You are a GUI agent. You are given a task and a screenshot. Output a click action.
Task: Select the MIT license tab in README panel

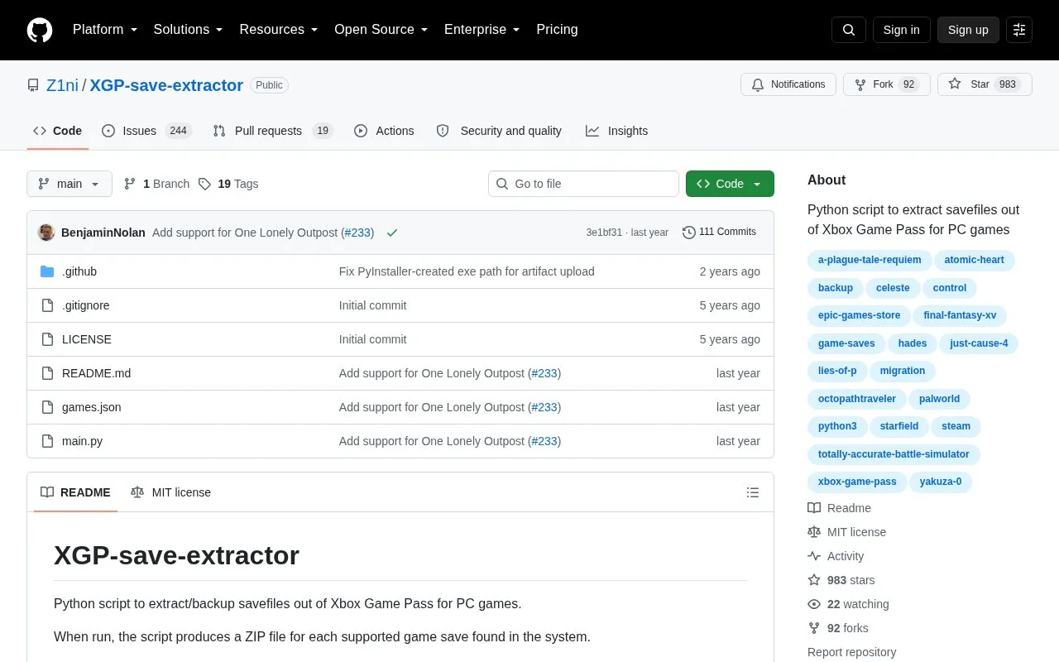pos(170,492)
